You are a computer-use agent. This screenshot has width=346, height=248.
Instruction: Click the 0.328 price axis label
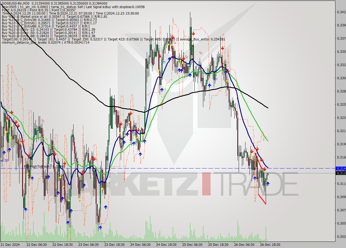coord(341,91)
